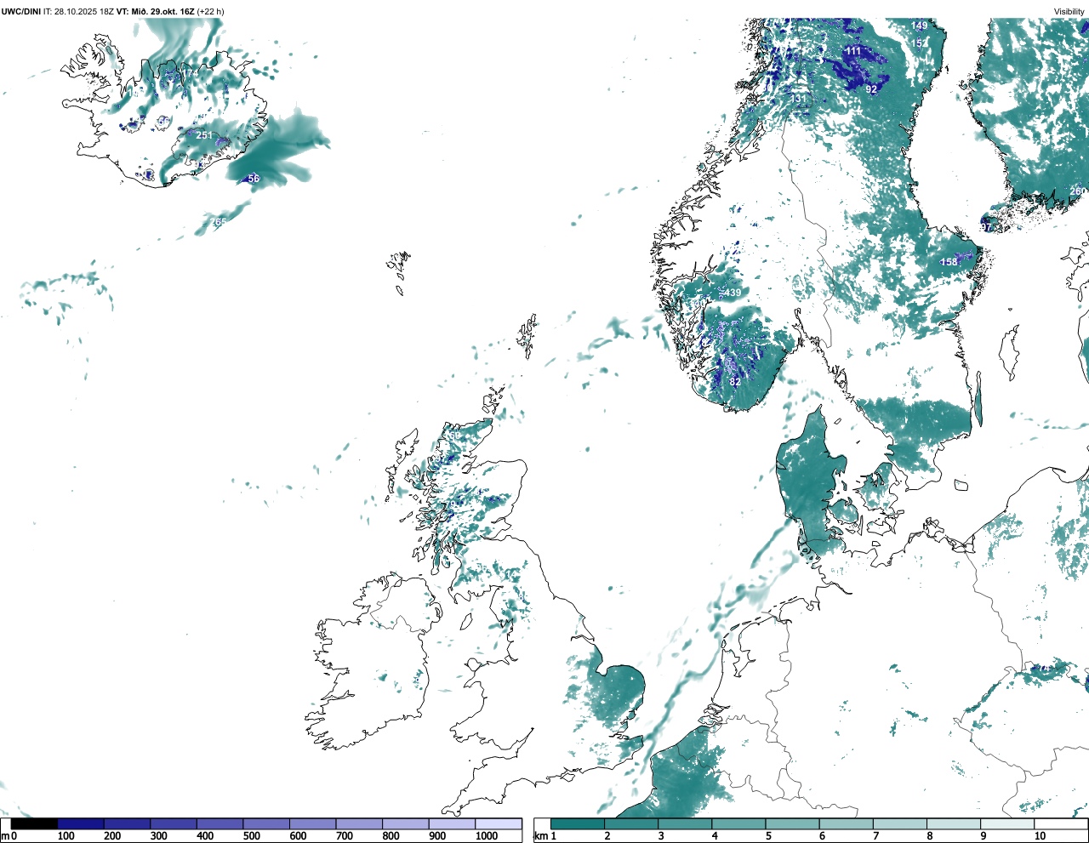1089x843 pixels.
Task: Click the 600–700 m legend swatch
Action: click(x=313, y=823)
